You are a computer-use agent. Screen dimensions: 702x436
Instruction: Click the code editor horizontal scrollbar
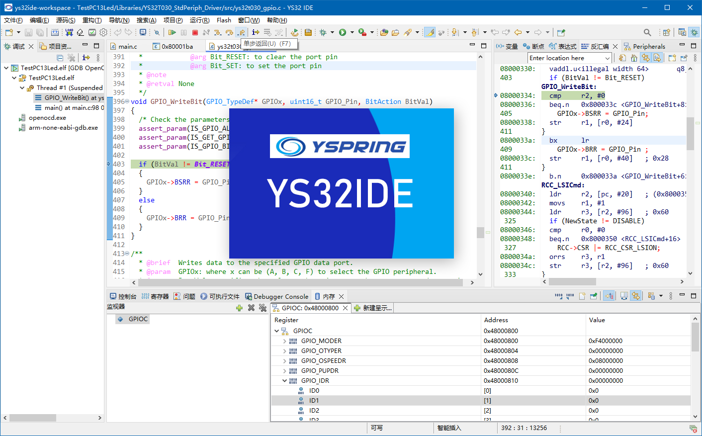[301, 282]
